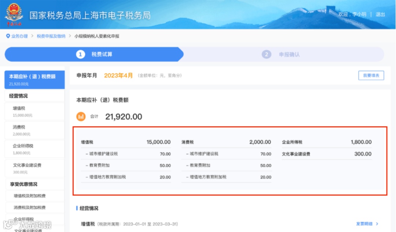This screenshot has height=232, width=396.
Task: Click 教育费附加 50.00 under 增值税
Action: coord(126,165)
